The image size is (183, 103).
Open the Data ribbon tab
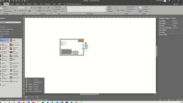click(23, 4)
